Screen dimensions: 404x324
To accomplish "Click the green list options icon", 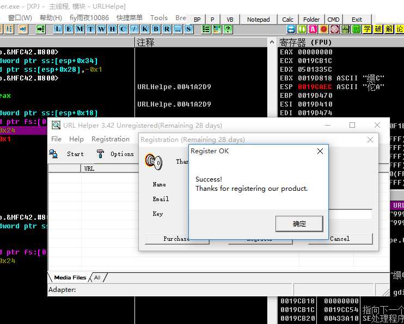I will pyautogui.click(x=206, y=29).
